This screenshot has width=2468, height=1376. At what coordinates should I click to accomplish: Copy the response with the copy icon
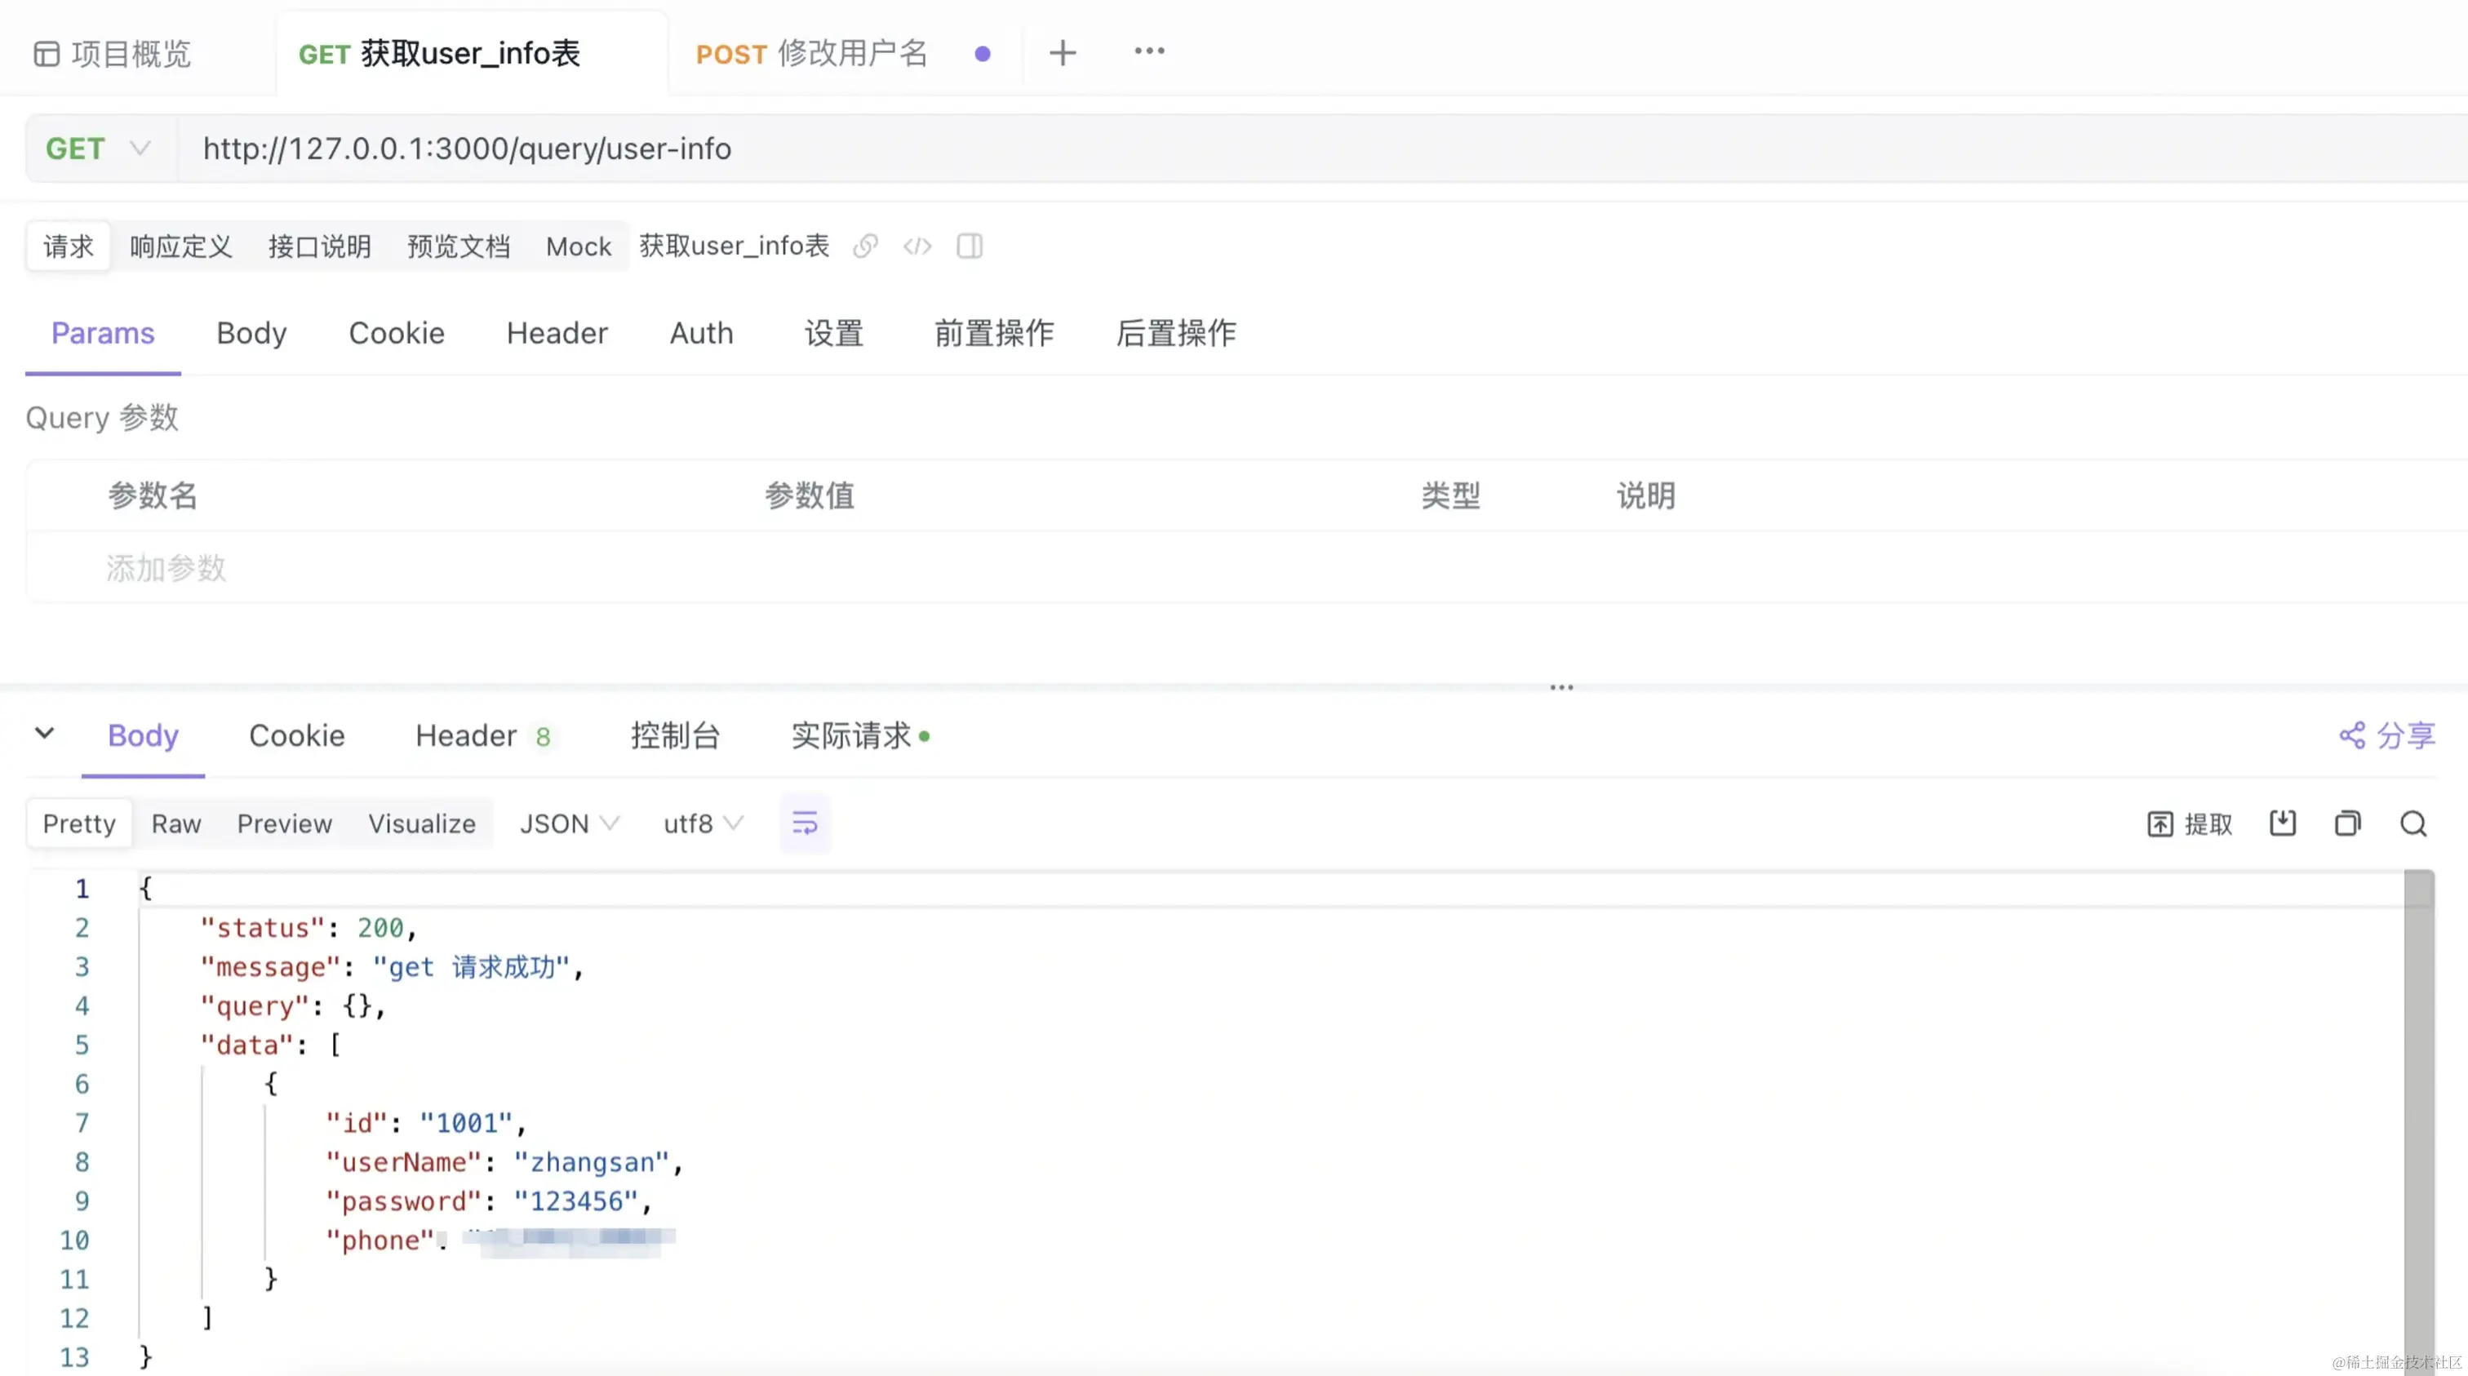tap(2347, 823)
